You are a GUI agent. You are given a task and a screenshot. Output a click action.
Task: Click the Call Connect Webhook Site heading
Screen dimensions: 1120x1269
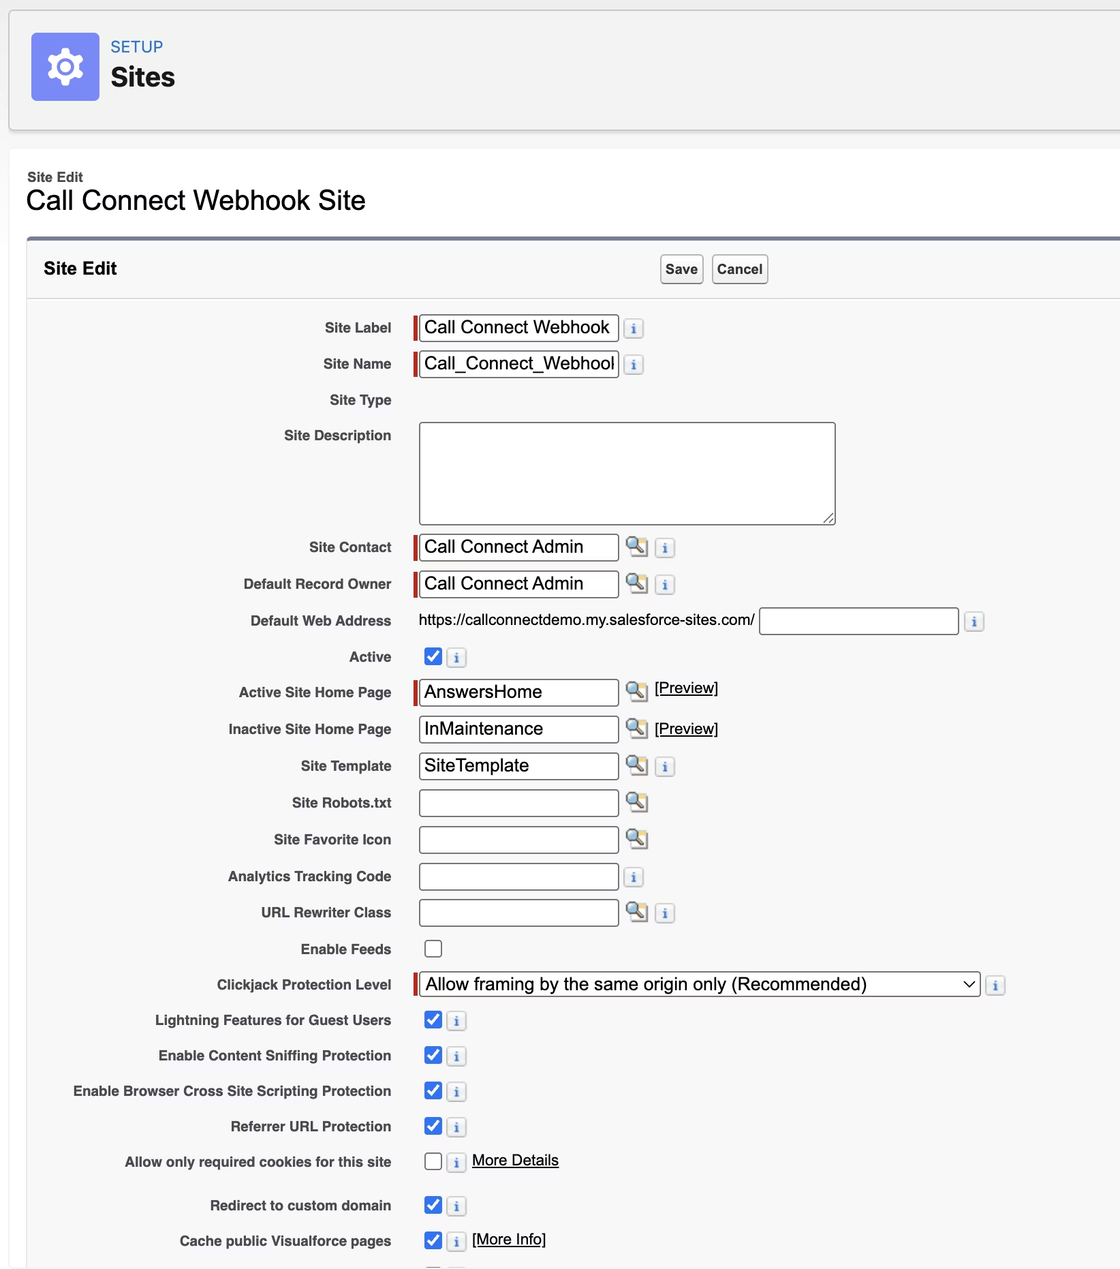click(x=196, y=200)
